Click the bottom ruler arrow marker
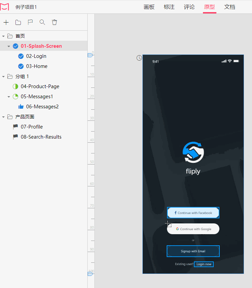 (x=90, y=274)
